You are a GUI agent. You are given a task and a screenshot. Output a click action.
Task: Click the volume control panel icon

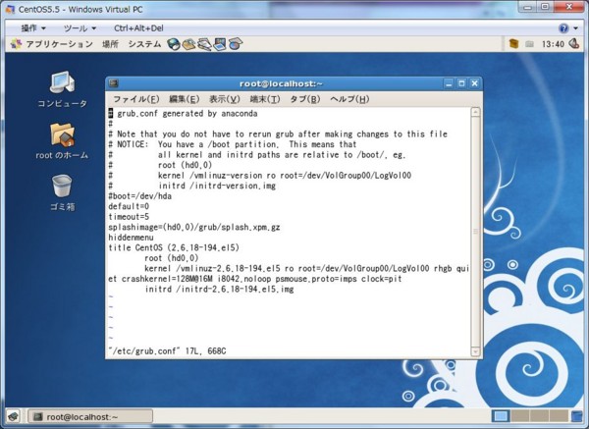[x=573, y=44]
